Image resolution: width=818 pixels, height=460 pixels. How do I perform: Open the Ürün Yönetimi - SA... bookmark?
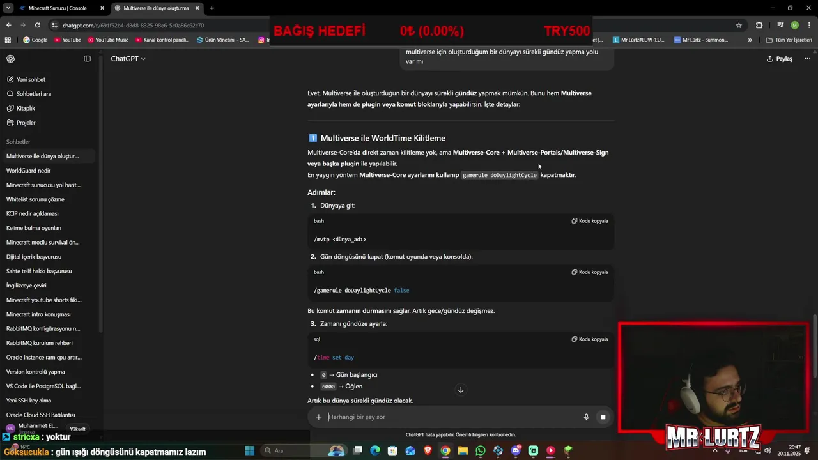[222, 40]
